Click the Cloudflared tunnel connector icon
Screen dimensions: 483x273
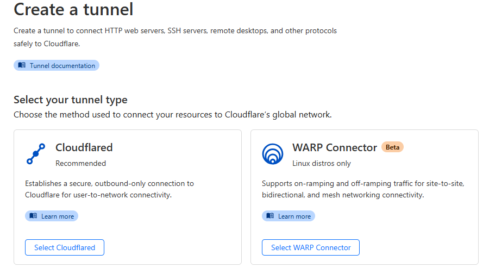36,153
